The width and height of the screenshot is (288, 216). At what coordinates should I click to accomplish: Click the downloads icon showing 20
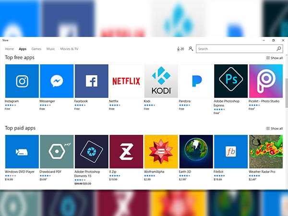point(180,49)
